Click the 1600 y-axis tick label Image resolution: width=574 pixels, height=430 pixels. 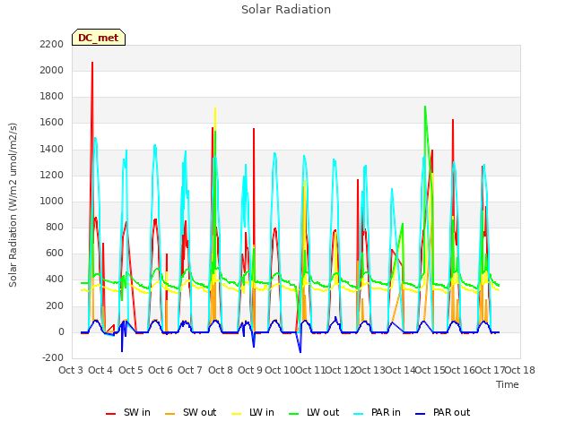point(52,123)
